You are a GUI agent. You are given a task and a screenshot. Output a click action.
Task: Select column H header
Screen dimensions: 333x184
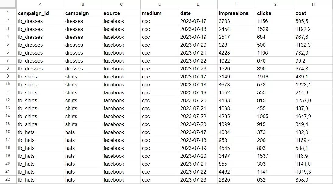[x=313, y=4]
